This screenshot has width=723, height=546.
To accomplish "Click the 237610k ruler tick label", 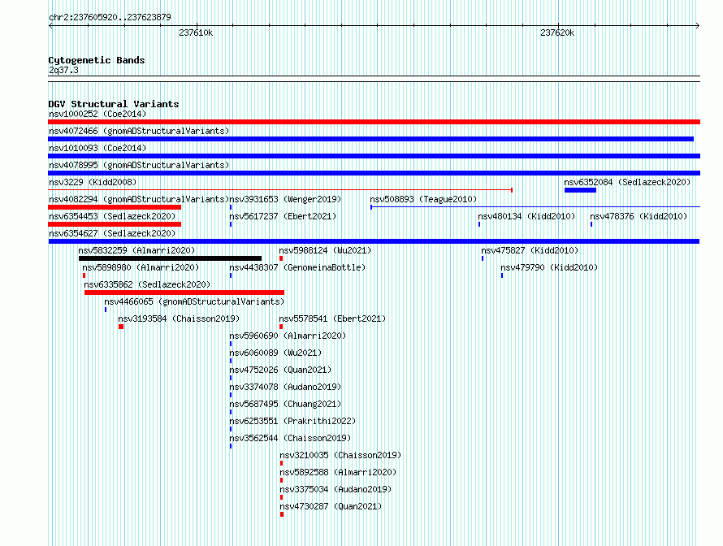I will tap(196, 32).
